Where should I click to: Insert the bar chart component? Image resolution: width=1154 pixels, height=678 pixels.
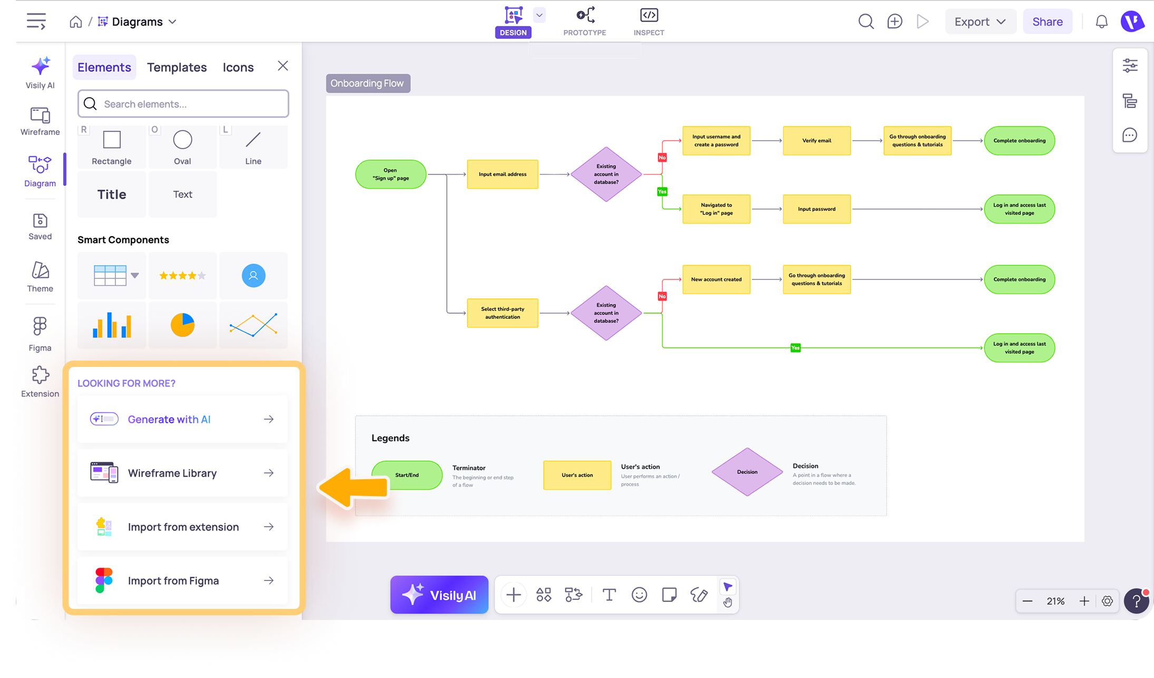112,325
